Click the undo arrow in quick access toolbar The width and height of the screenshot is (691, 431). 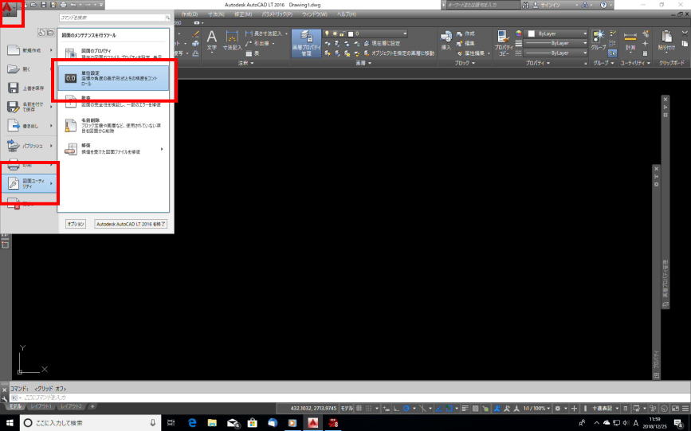point(73,5)
